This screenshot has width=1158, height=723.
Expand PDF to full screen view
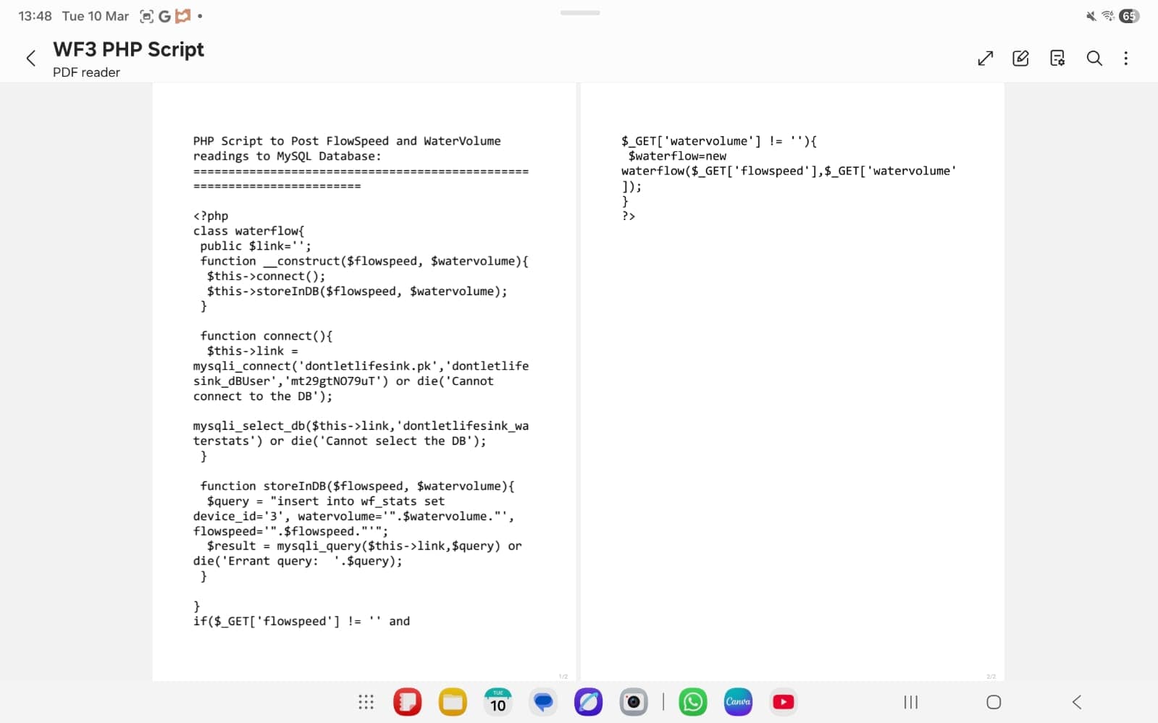click(x=985, y=59)
